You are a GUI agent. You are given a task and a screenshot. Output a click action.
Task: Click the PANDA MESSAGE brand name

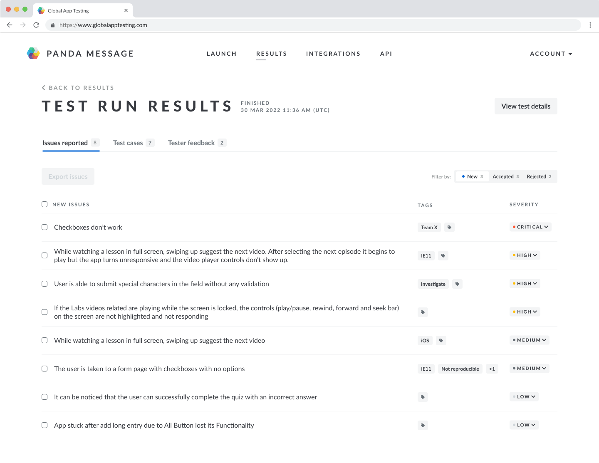[90, 54]
